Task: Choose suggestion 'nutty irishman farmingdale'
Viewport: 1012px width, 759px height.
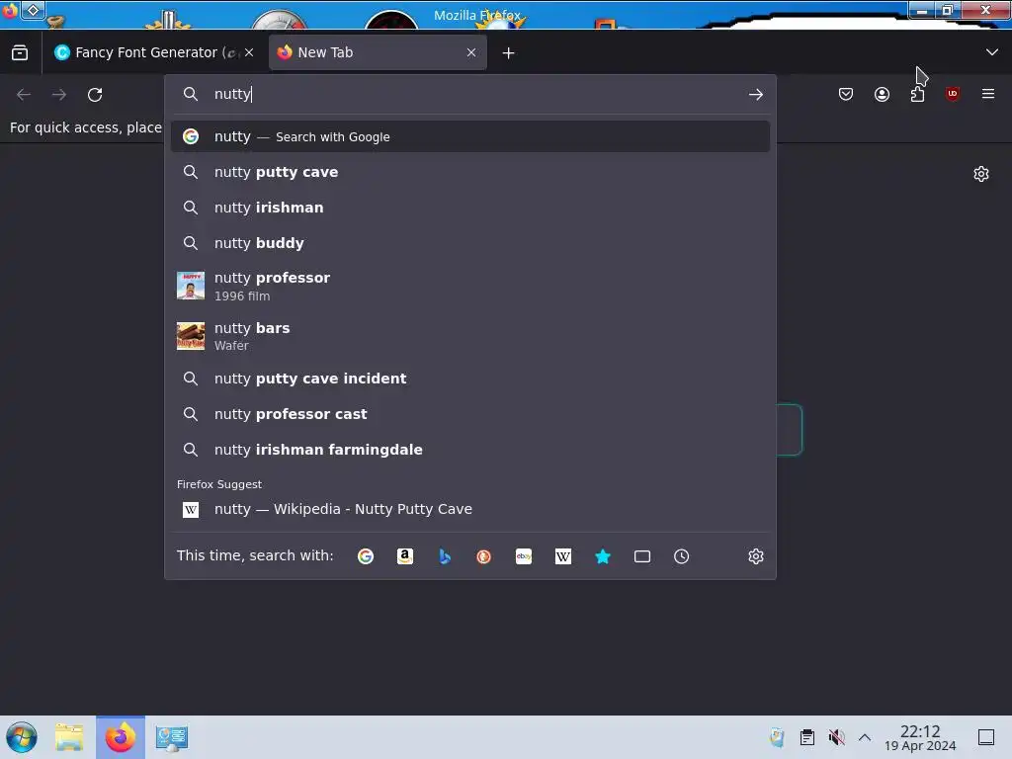Action: pyautogui.click(x=469, y=450)
